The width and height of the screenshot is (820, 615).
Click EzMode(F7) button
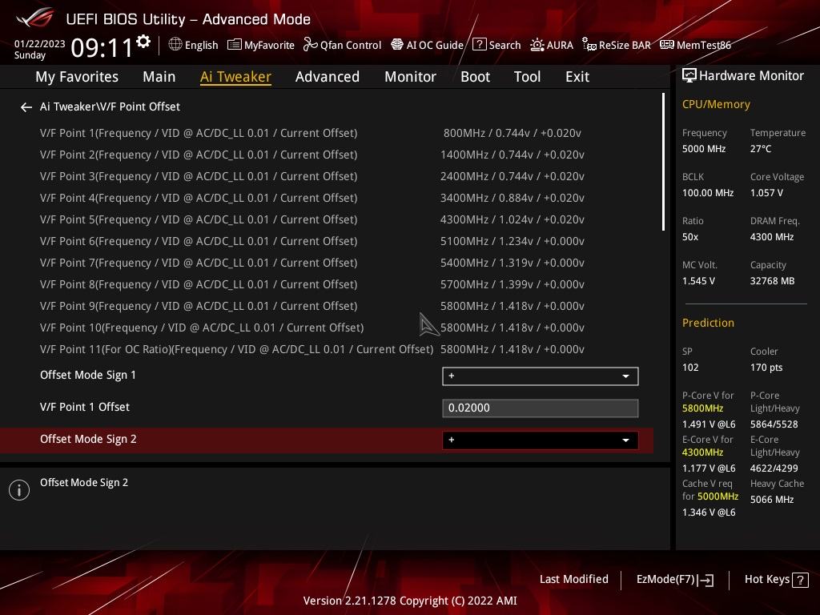(674, 580)
